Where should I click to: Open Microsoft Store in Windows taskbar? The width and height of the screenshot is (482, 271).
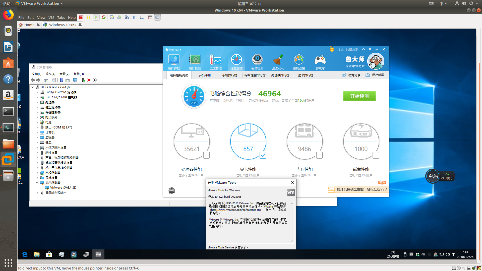(49, 254)
